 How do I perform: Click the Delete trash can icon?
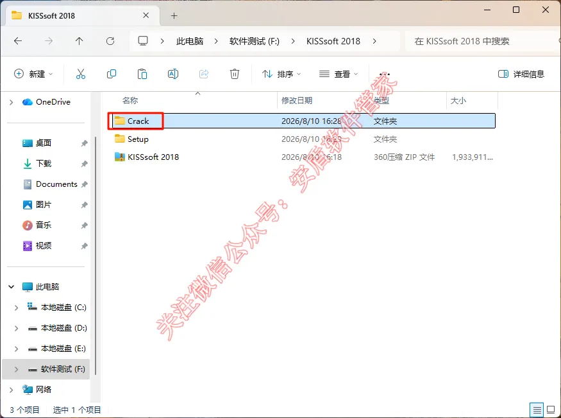point(235,74)
